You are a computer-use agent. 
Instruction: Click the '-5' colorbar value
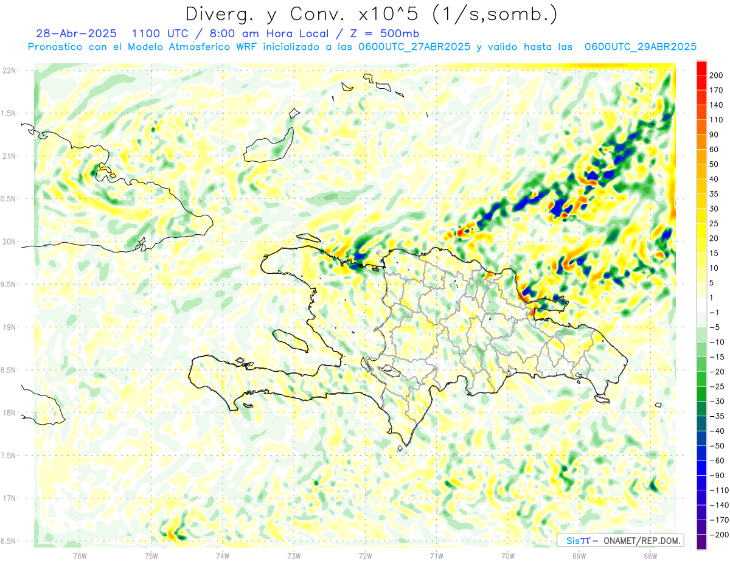(715, 327)
